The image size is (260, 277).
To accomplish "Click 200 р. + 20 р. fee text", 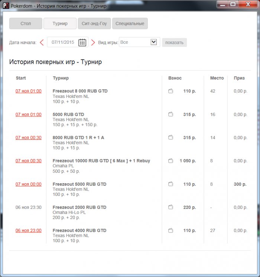I will click(66, 217).
